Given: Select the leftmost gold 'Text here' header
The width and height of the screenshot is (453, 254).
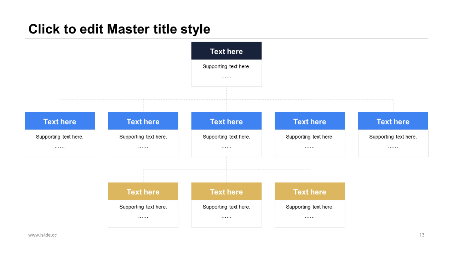Looking at the screenshot, I should coord(143,191).
